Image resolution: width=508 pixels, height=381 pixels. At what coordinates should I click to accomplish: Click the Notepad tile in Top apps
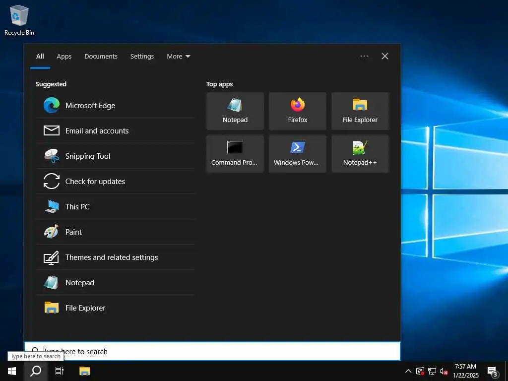pyautogui.click(x=235, y=111)
